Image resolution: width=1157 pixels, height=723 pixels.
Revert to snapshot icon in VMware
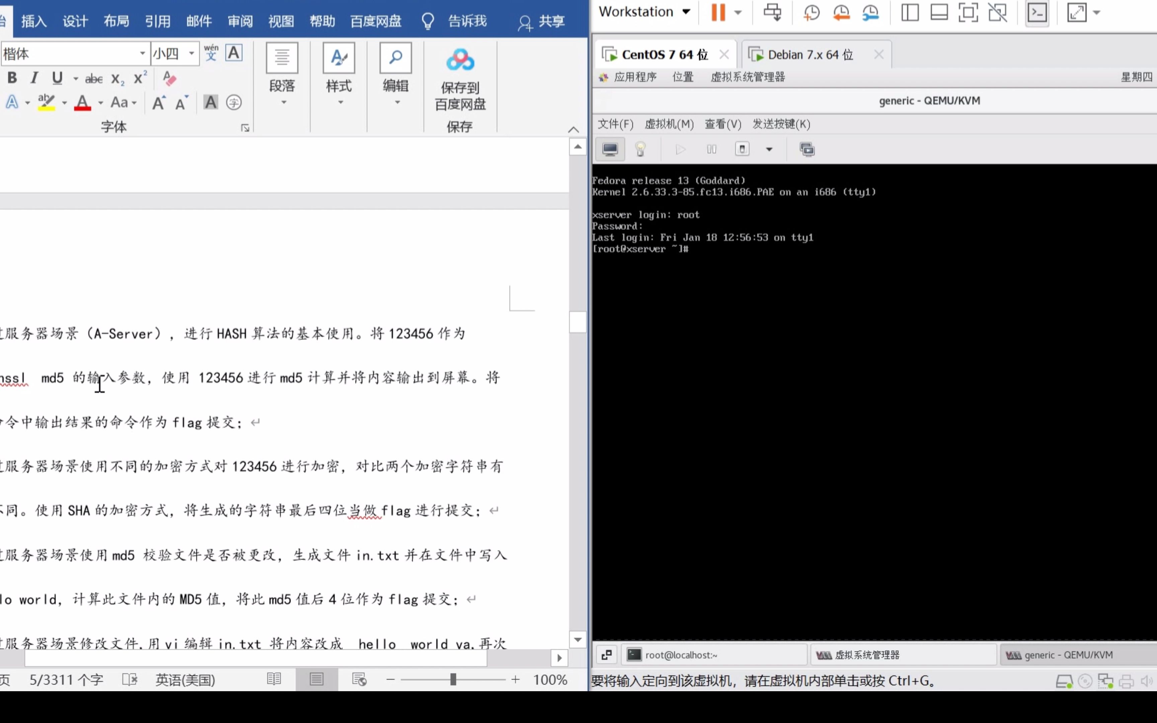(x=841, y=13)
